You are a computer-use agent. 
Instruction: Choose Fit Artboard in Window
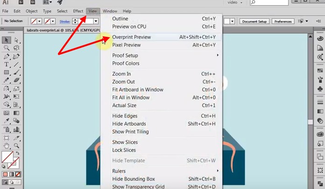[137, 90]
